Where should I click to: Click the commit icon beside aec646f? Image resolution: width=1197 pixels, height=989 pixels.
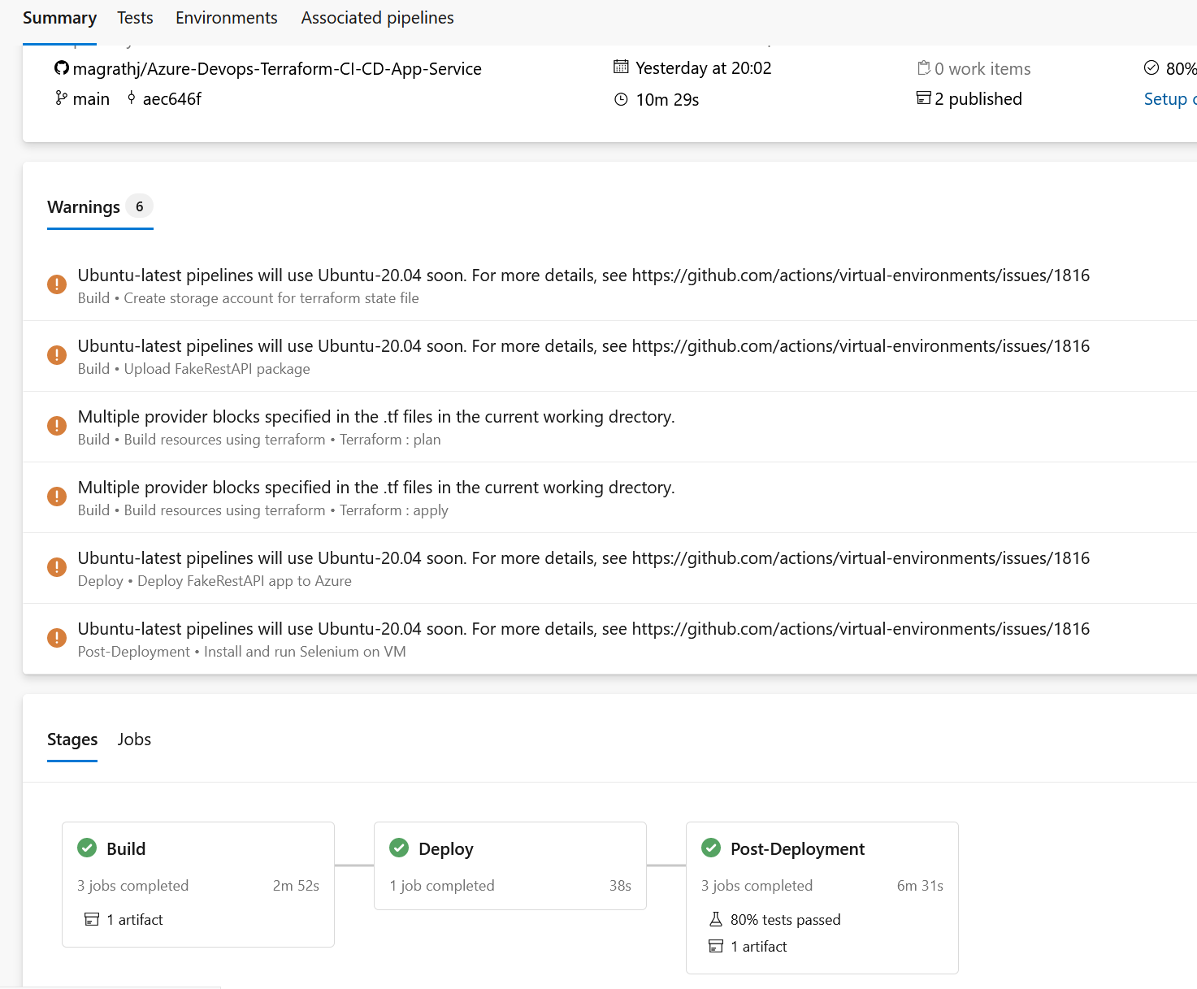(x=132, y=98)
